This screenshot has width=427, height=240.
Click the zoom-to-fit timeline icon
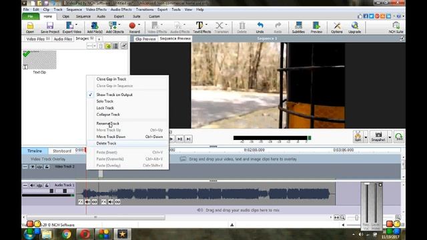336,217
